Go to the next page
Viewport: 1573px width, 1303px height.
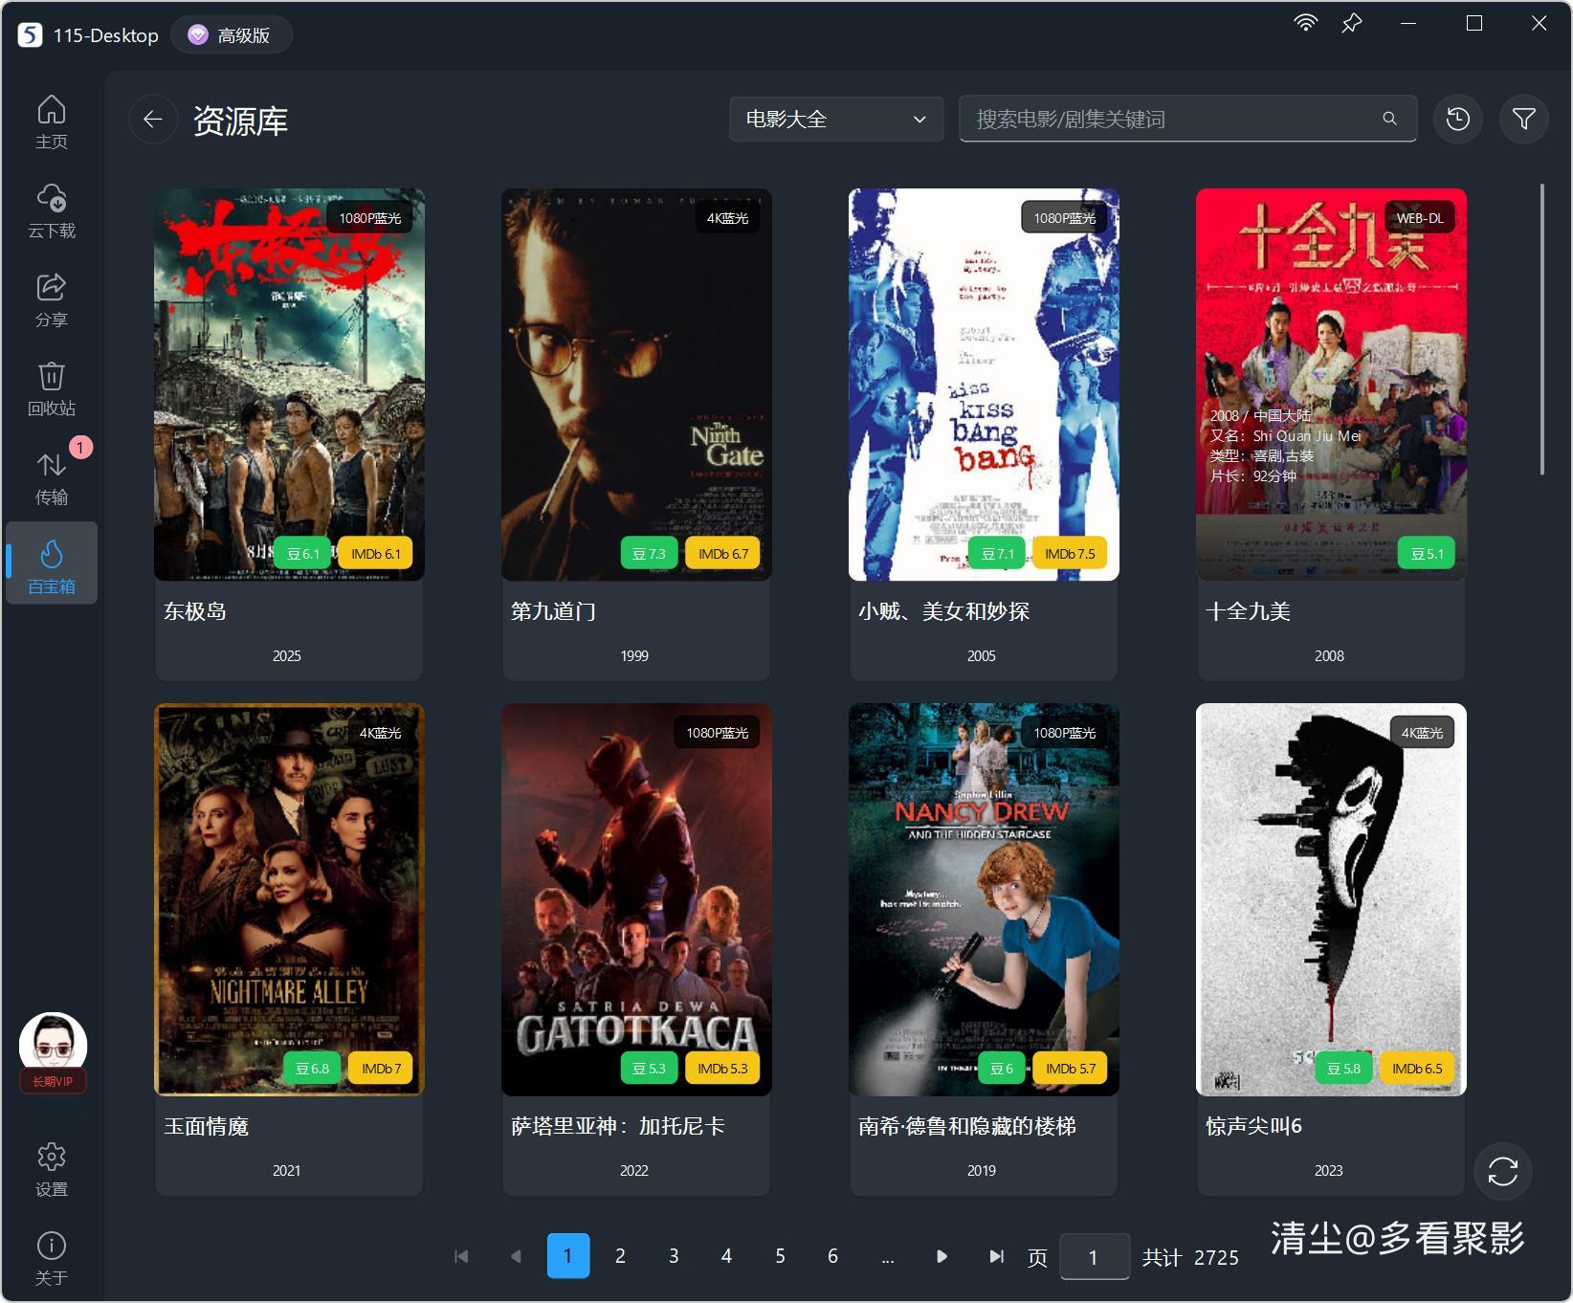click(x=942, y=1256)
